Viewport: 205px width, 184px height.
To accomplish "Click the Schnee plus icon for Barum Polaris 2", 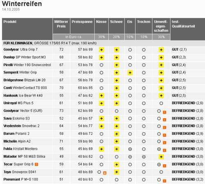I will pyautogui.click(x=116, y=134).
